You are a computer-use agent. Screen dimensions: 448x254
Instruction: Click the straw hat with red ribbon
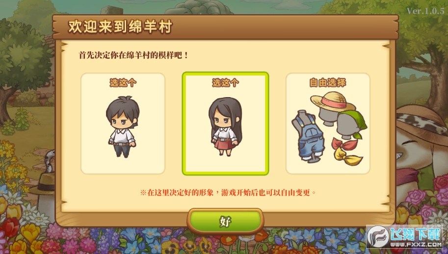coord(333,102)
